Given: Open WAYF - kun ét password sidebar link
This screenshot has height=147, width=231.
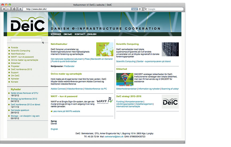Looking at the screenshot, I should [22, 57].
